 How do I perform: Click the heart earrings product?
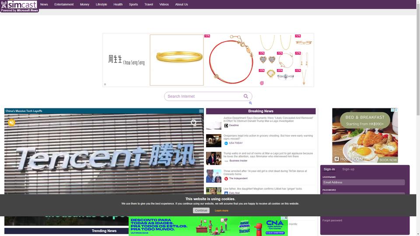(267, 59)
